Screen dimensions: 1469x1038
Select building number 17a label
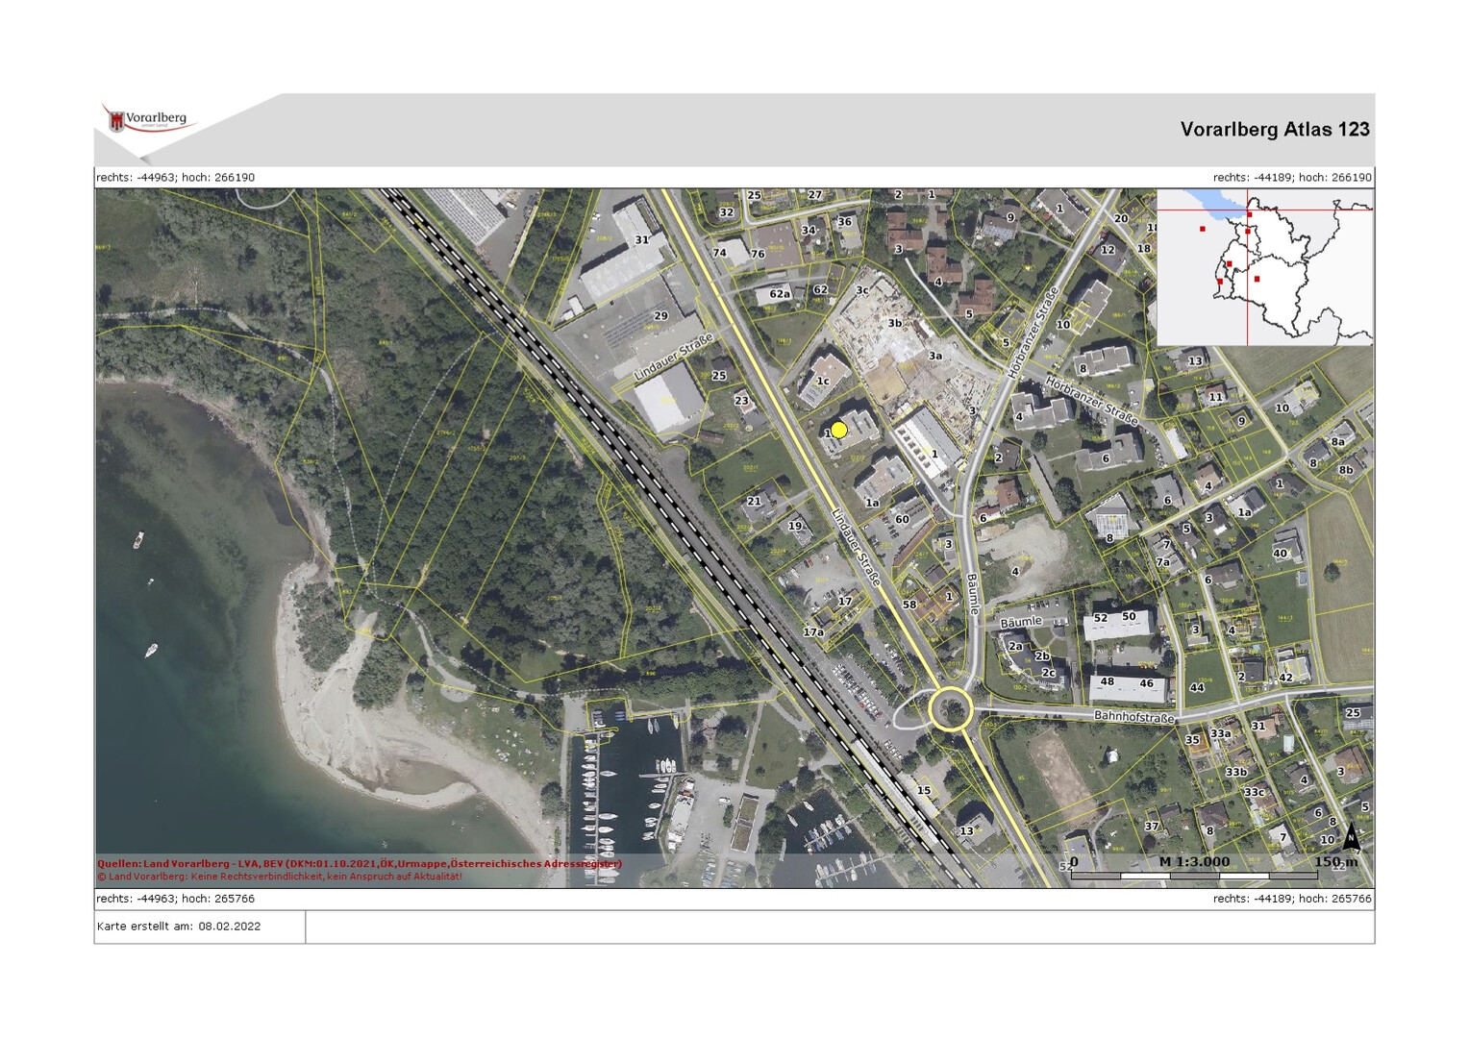pos(813,632)
